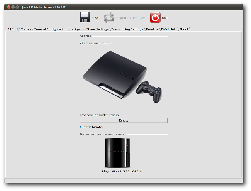Click the PS3 slim console image
The image size is (251, 191).
122,77
